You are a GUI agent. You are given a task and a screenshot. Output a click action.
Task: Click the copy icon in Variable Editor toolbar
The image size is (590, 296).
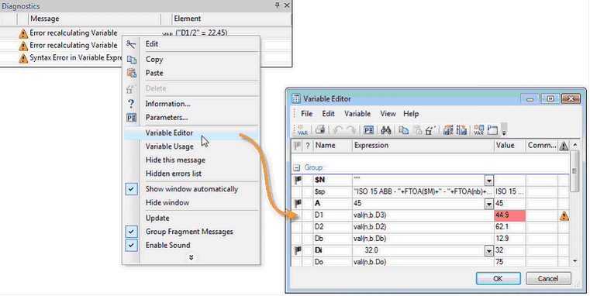(x=403, y=130)
